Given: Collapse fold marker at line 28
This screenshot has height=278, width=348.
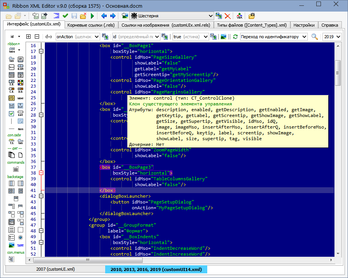Looking at the screenshot, I should [41, 115].
